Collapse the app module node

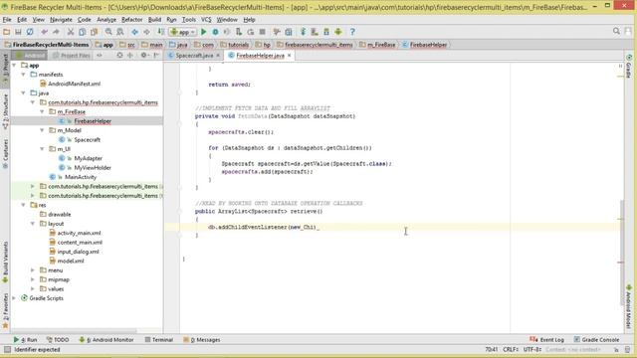(x=14, y=65)
